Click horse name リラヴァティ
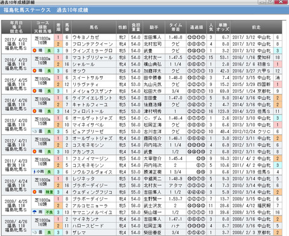This screenshot has width=289, height=236. tap(85, 84)
